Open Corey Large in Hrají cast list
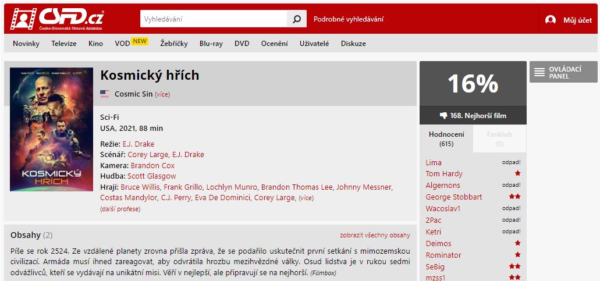The width and height of the screenshot is (600, 281). 274,198
